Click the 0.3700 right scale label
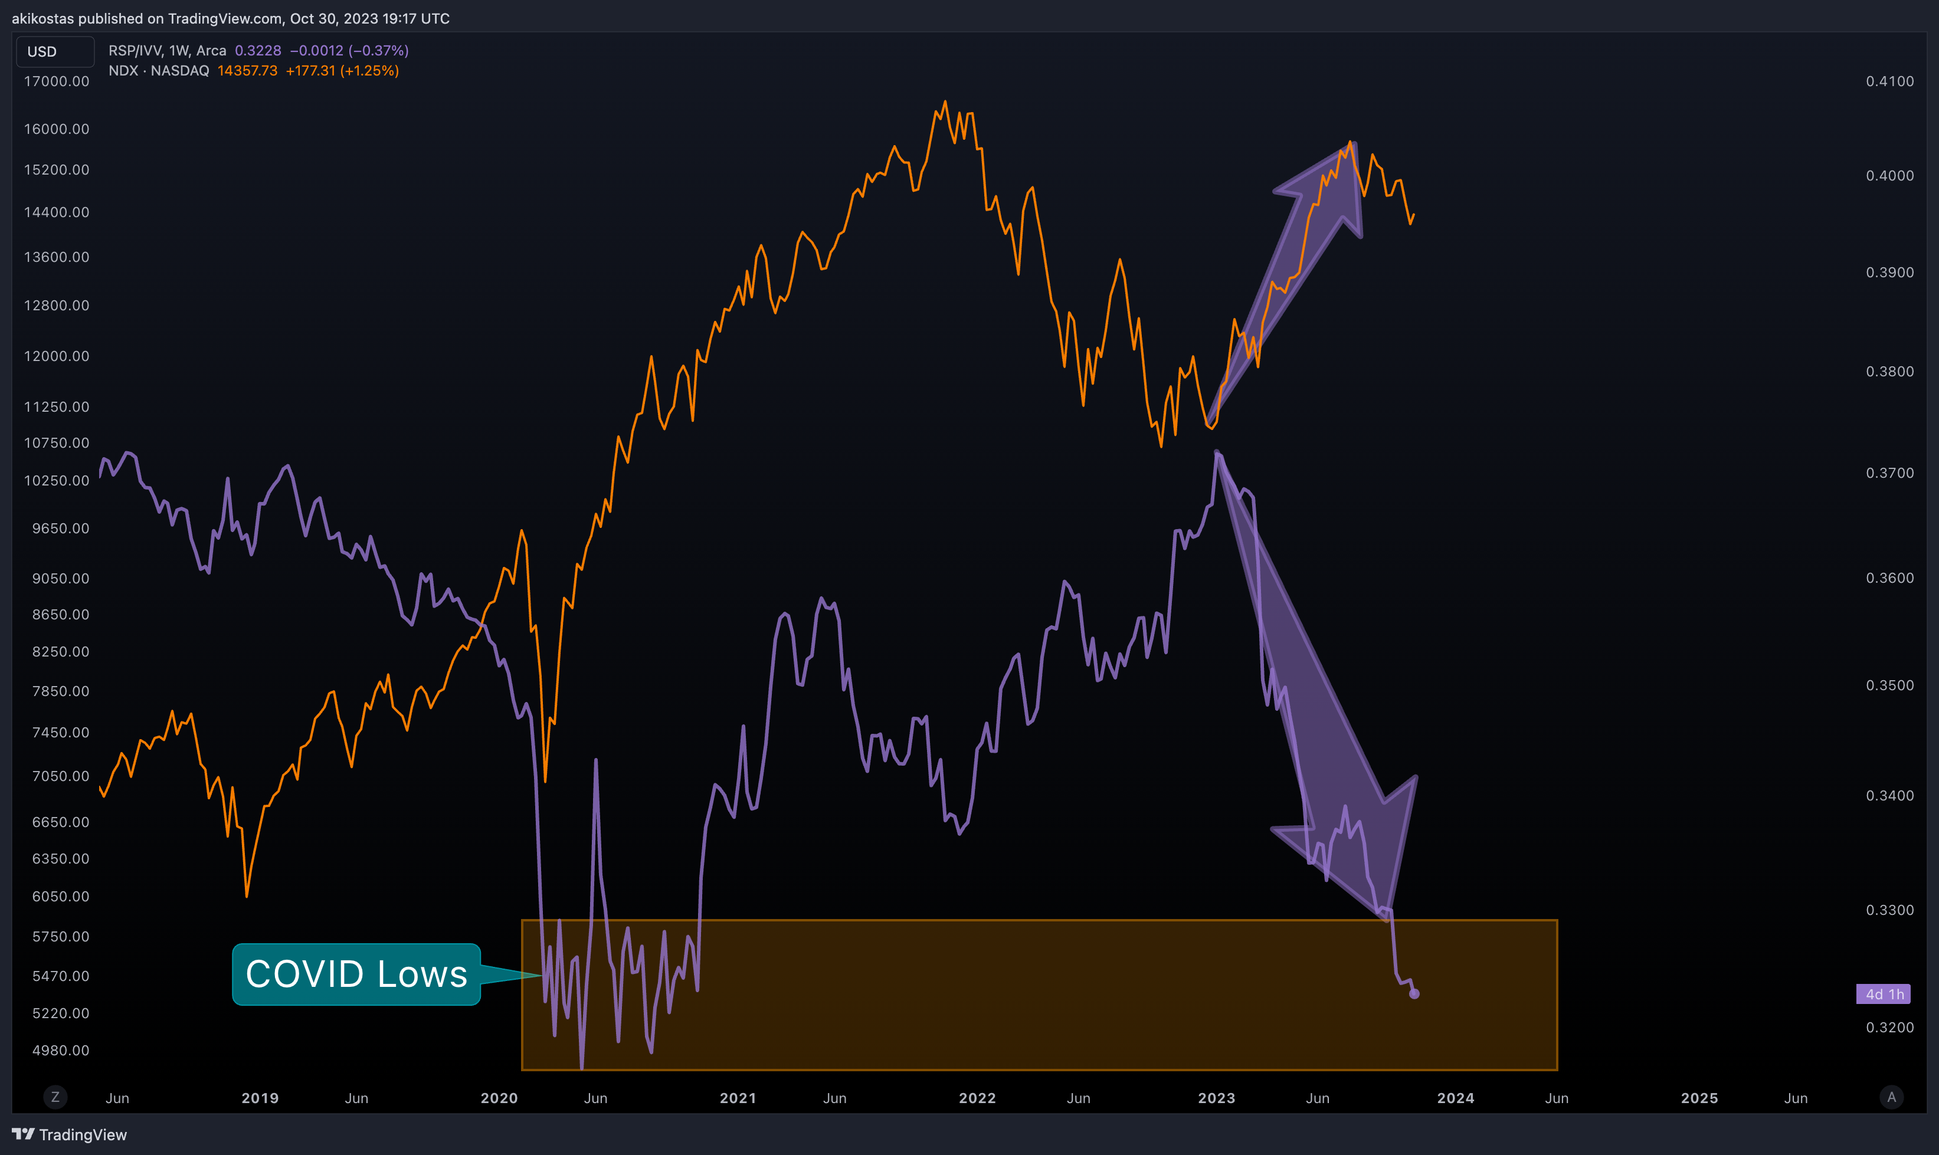Screen dimensions: 1939x1155 (x=1890, y=472)
